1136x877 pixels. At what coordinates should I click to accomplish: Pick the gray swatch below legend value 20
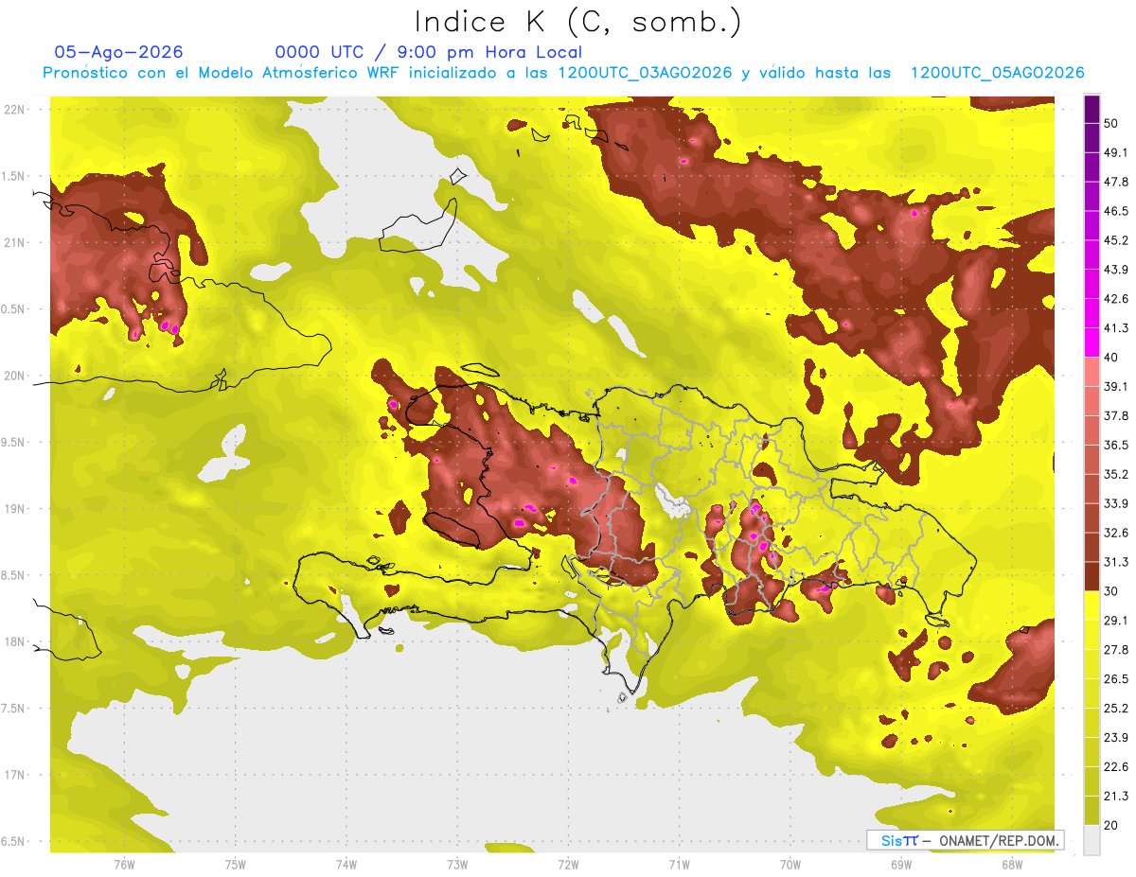click(1092, 840)
